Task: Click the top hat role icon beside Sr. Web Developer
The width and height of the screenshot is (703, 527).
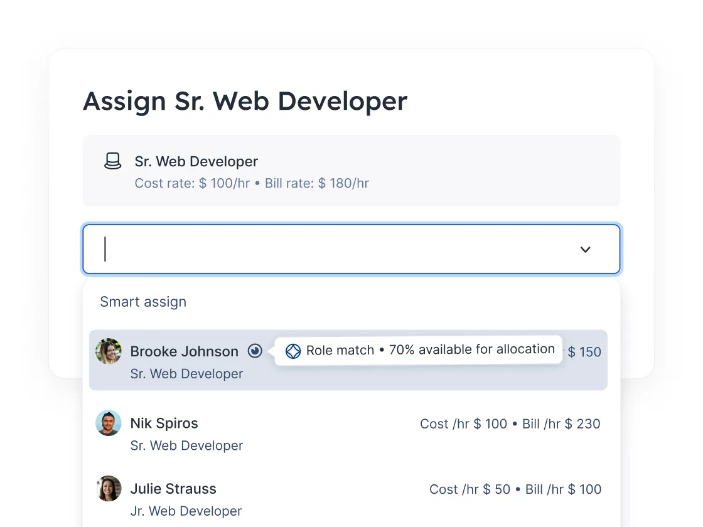Action: [113, 161]
